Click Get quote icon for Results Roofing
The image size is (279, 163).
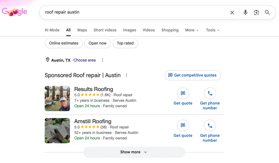click(x=183, y=93)
